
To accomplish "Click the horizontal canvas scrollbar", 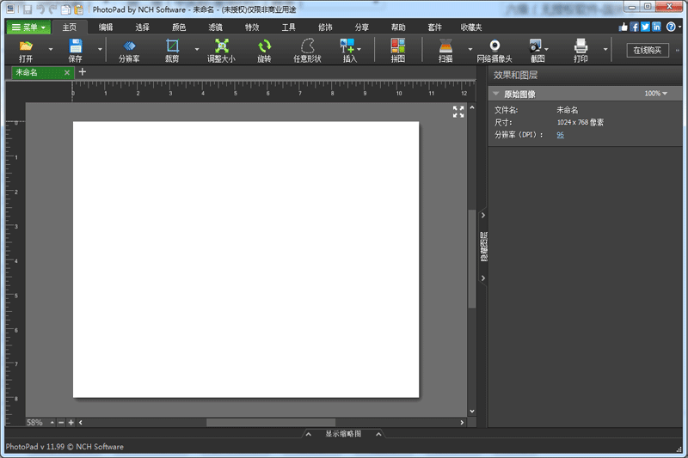I will point(270,422).
